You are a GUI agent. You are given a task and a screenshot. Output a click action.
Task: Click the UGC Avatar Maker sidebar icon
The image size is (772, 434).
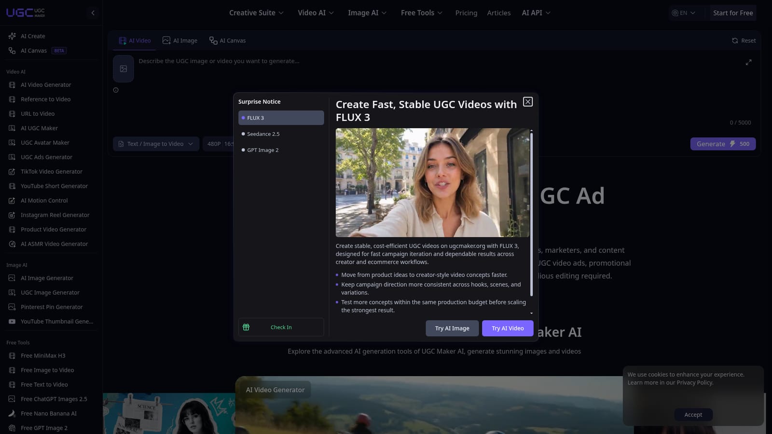[x=12, y=143]
